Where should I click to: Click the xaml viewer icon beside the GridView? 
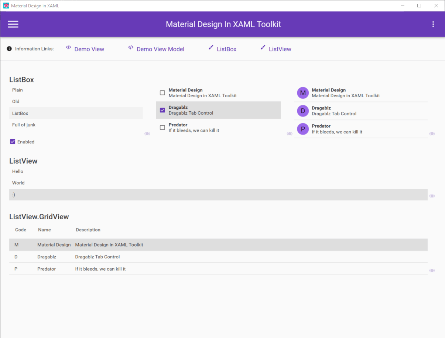432,271
